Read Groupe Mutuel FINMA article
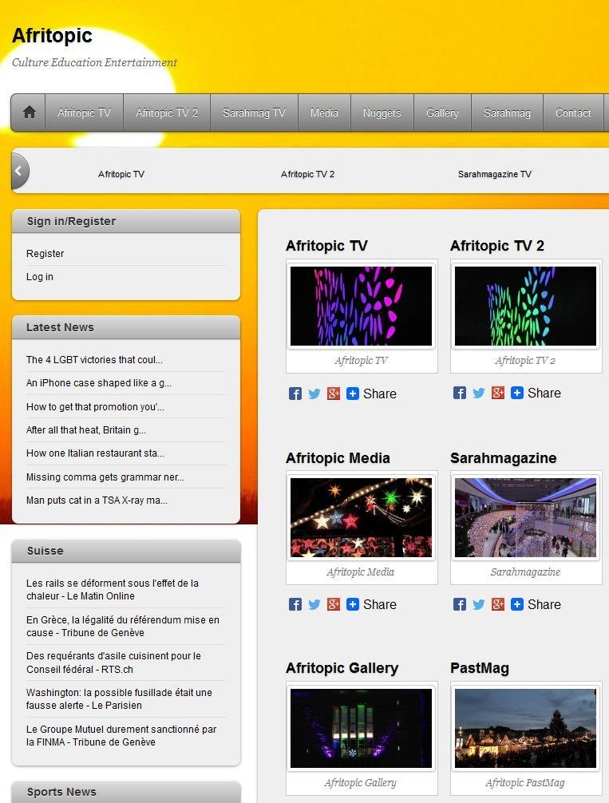The image size is (609, 803). pos(121,735)
